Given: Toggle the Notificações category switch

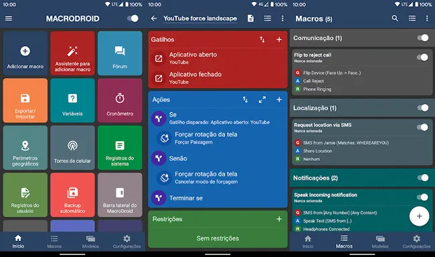Looking at the screenshot, I should pos(423,178).
